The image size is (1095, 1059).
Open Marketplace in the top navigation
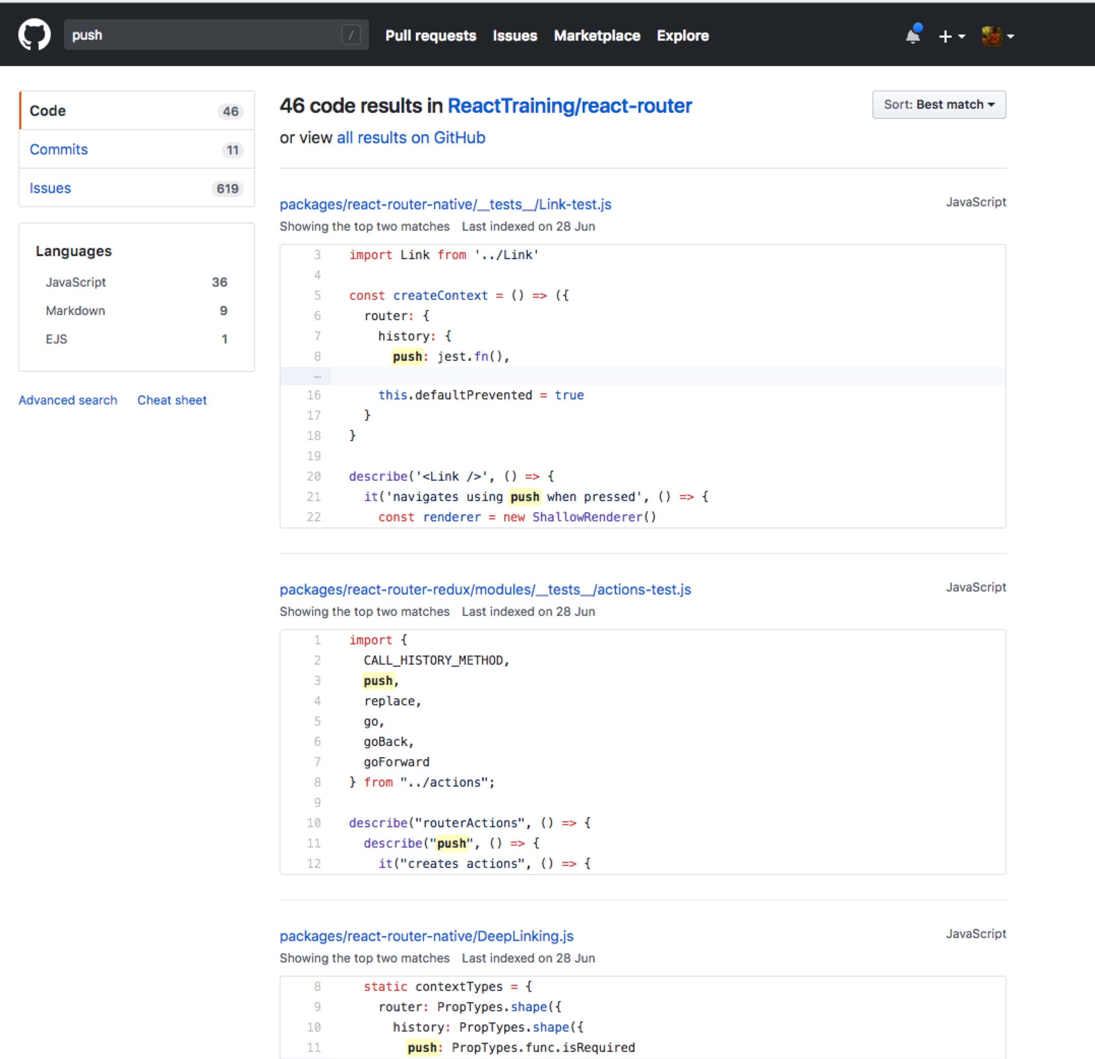[x=597, y=36]
